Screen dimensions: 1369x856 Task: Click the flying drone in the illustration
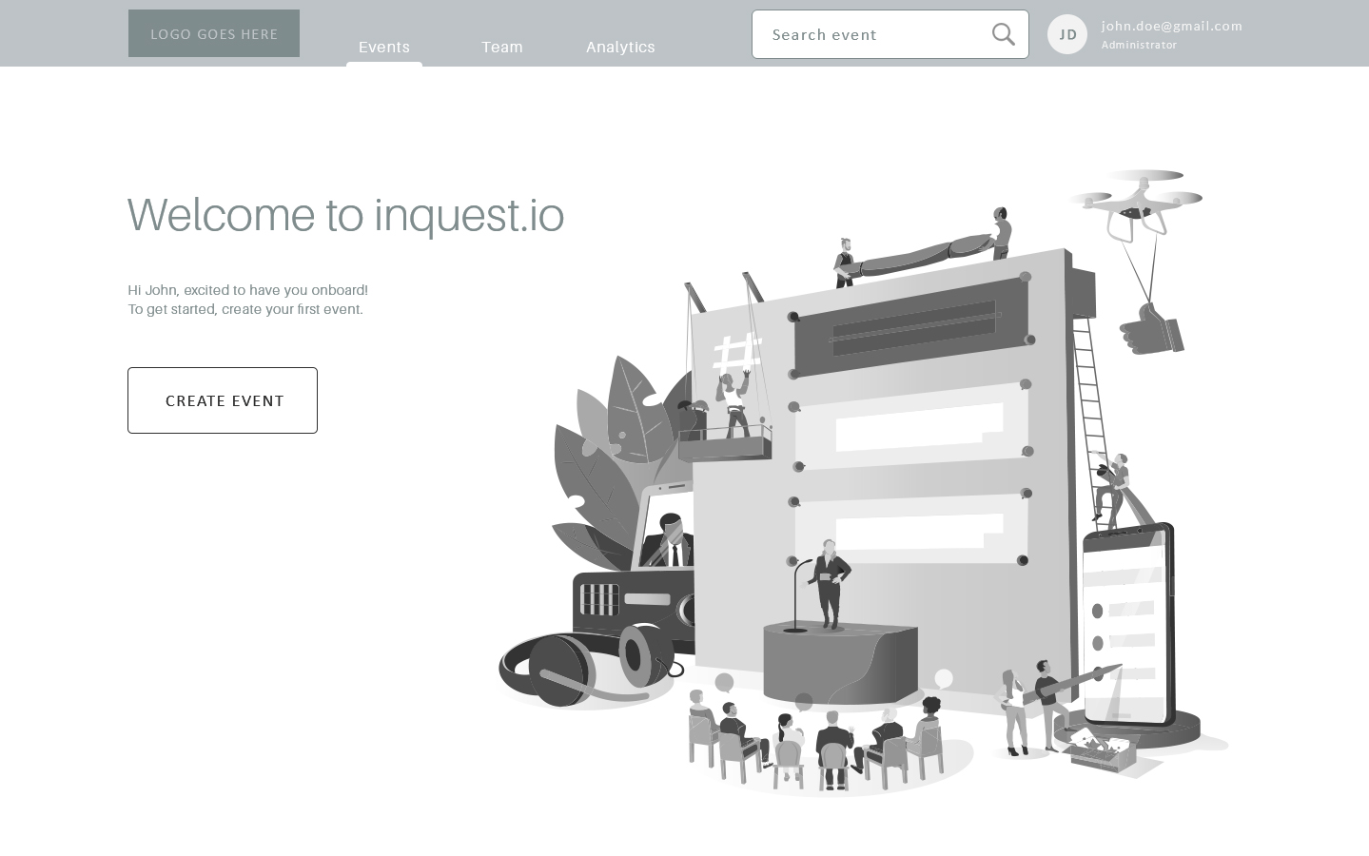click(x=1137, y=202)
